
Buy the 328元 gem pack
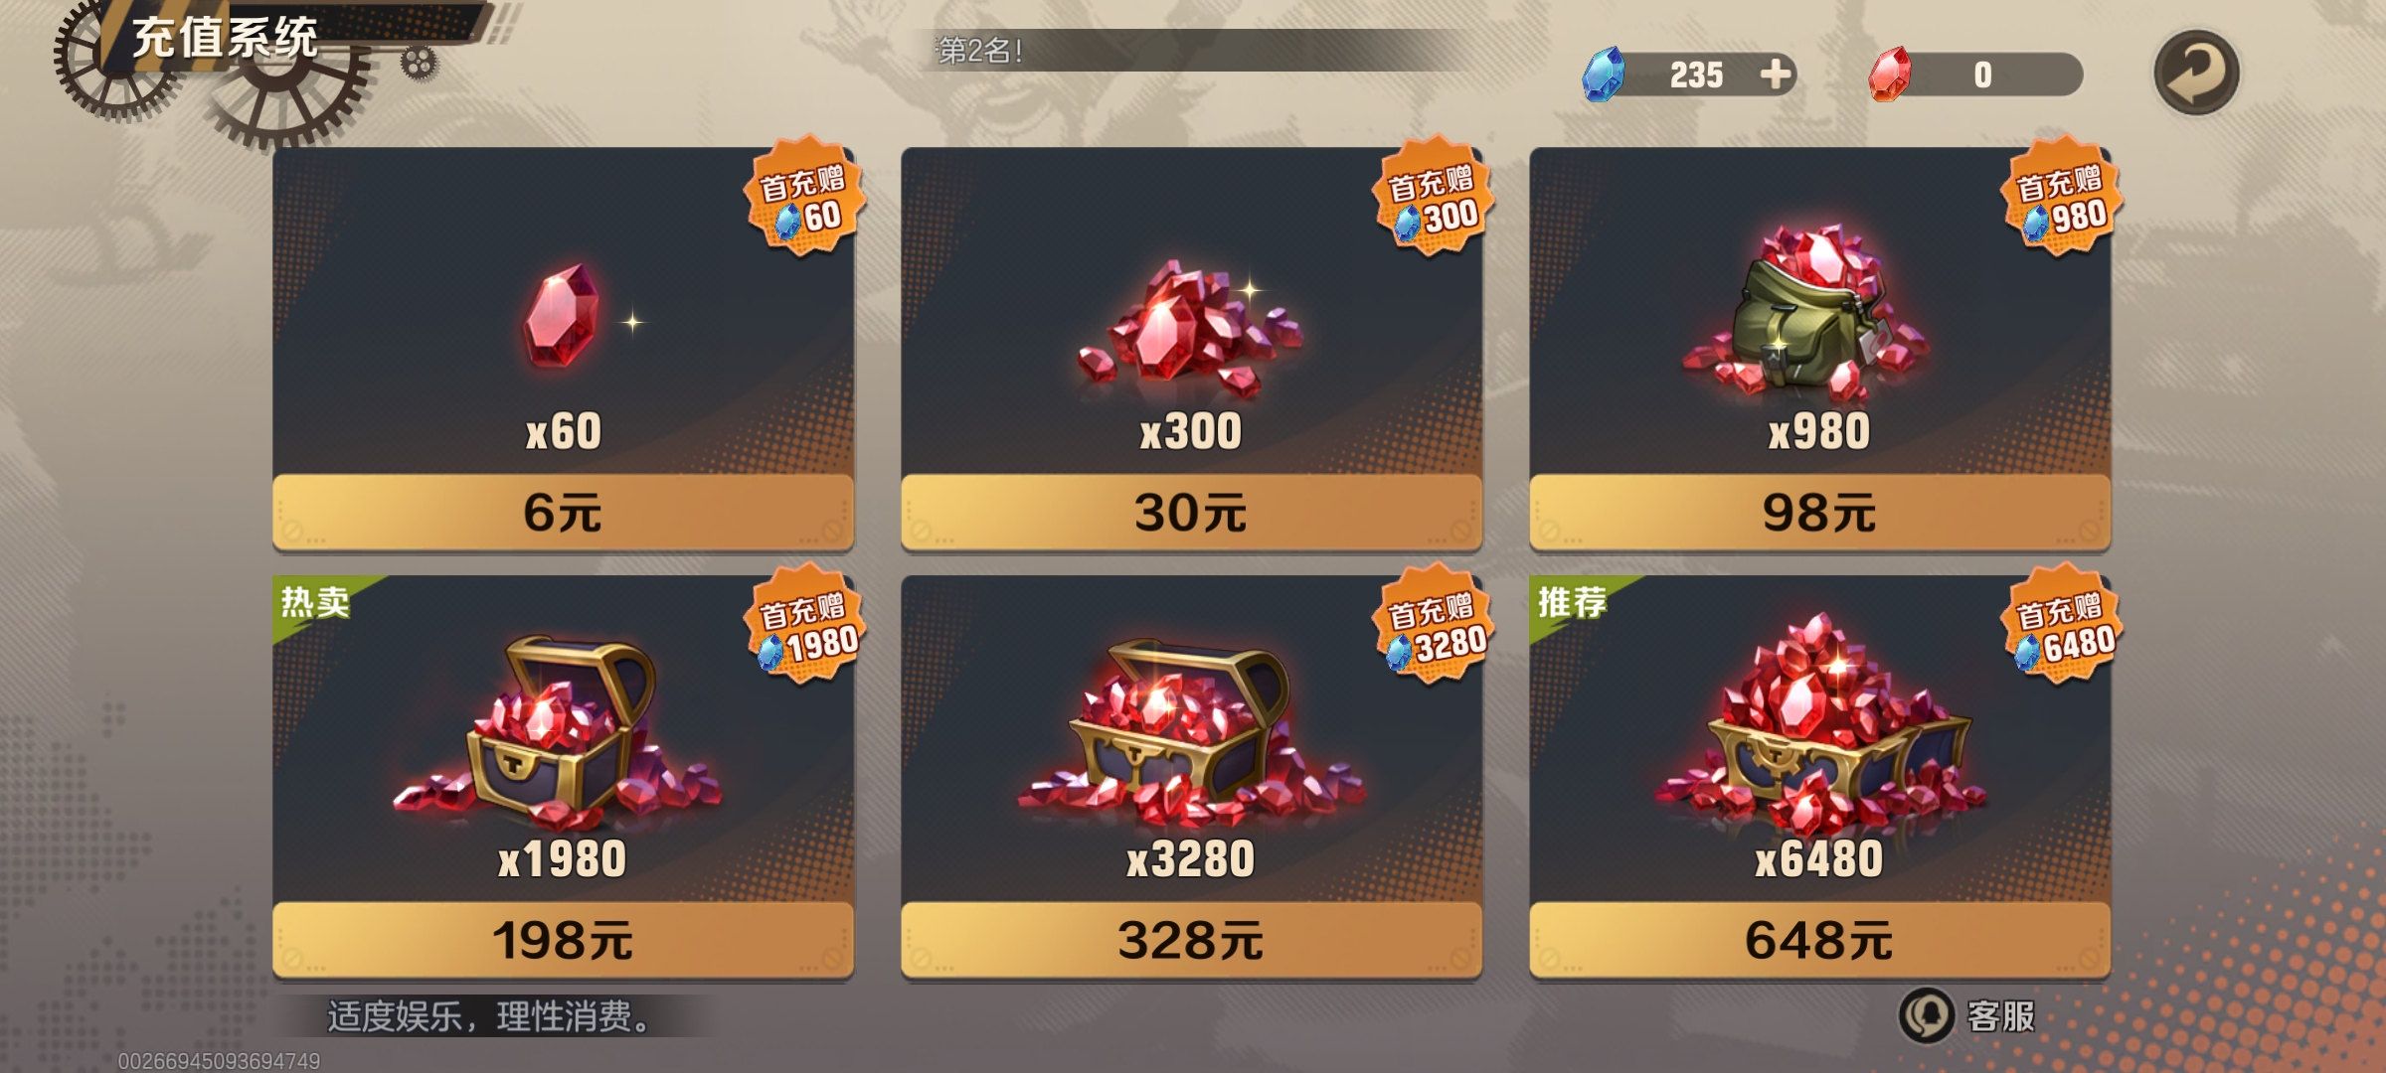coord(1191,940)
